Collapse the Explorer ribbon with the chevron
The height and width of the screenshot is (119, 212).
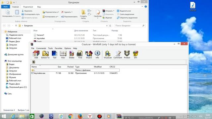142,7
